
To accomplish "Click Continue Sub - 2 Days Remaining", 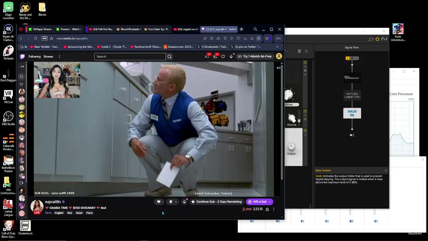I will tap(216, 202).
